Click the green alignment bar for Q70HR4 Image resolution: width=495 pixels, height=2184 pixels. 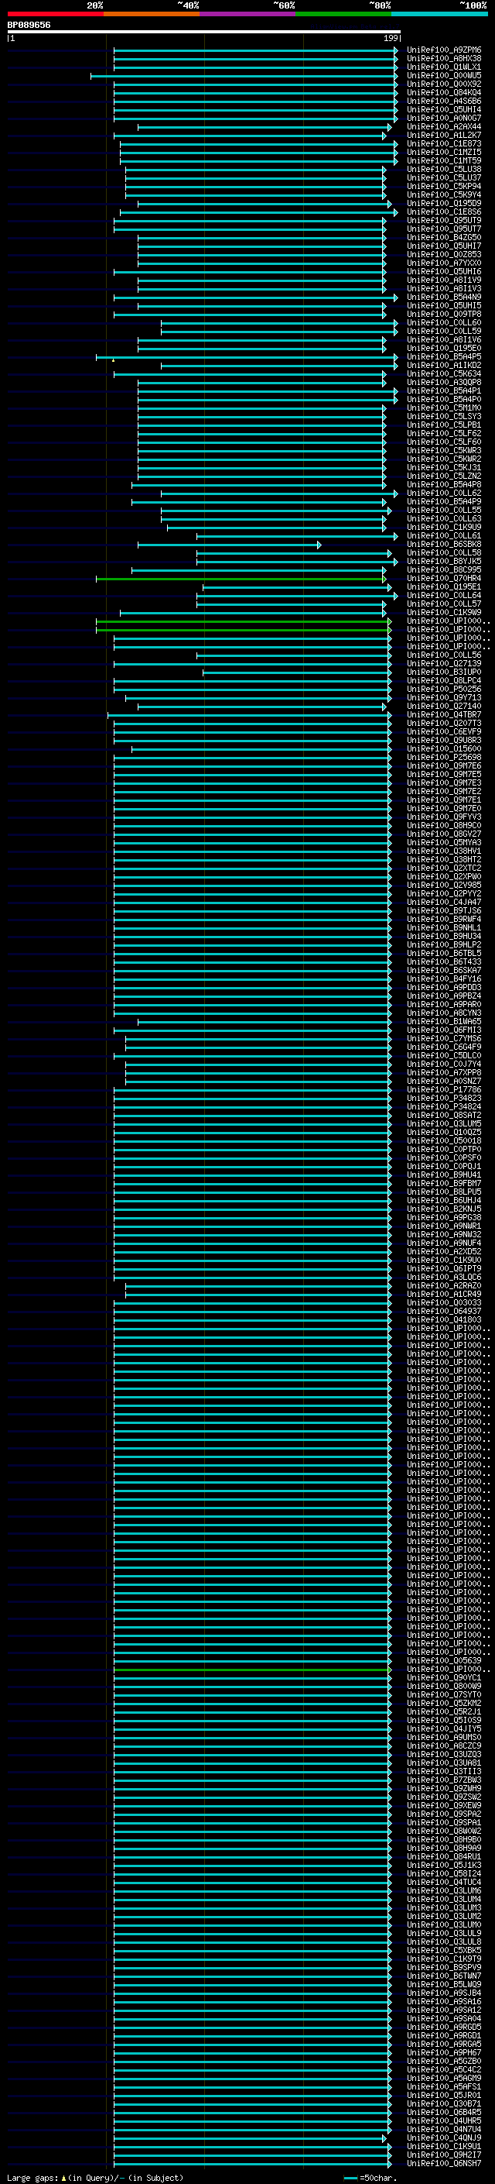pyautogui.click(x=241, y=579)
